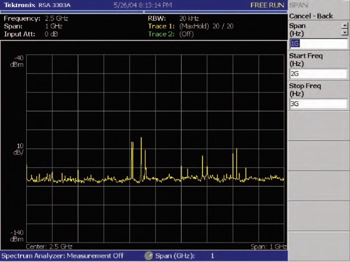This screenshot has width=350, height=262.
Task: Click the Span (GHz) value in status bar
Action: point(212,256)
